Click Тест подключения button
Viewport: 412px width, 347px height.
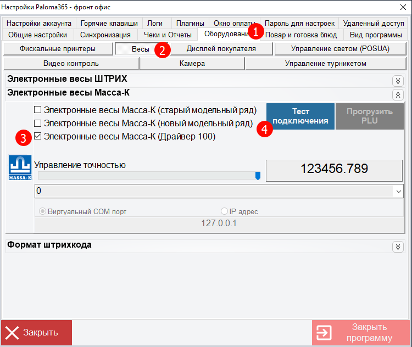(x=300, y=116)
